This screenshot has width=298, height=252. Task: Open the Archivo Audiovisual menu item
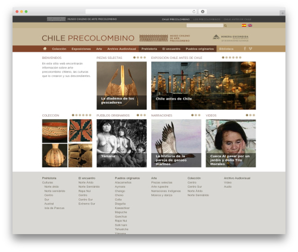(x=122, y=49)
